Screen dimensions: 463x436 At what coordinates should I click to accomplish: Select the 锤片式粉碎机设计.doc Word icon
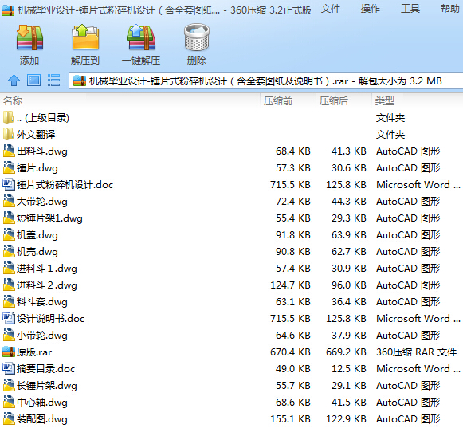click(9, 185)
